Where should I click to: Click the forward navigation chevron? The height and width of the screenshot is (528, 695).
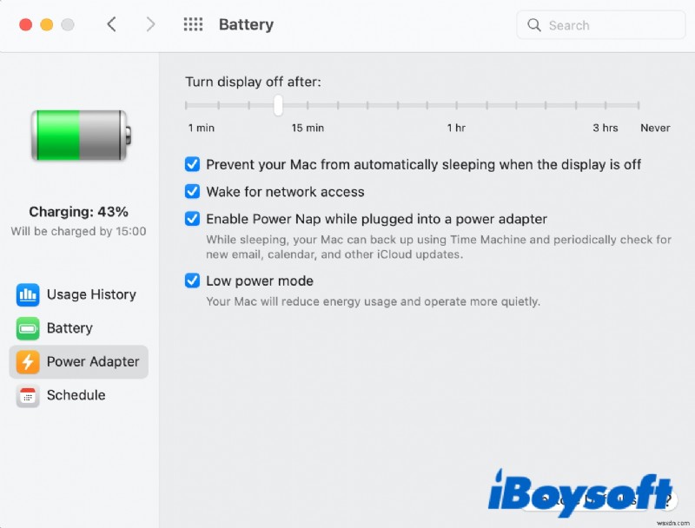(150, 24)
